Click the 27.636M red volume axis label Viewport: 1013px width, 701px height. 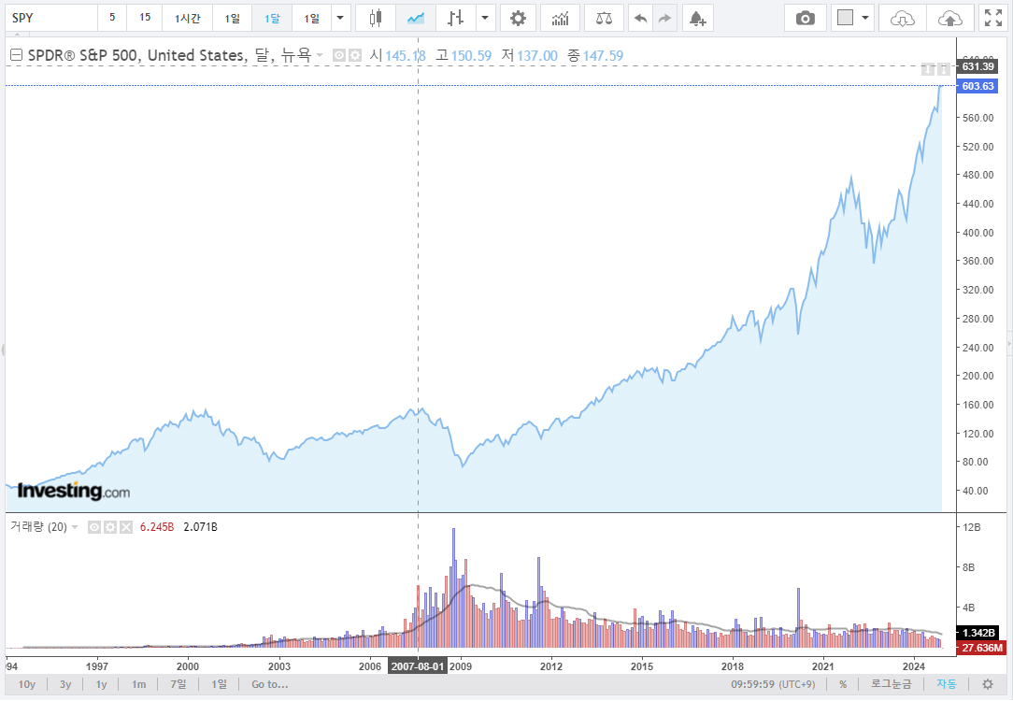tap(981, 648)
